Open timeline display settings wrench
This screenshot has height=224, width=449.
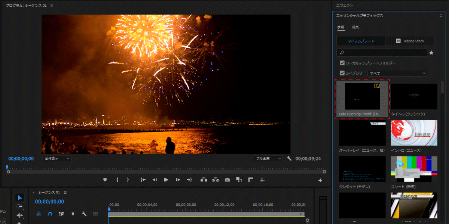tap(84, 214)
